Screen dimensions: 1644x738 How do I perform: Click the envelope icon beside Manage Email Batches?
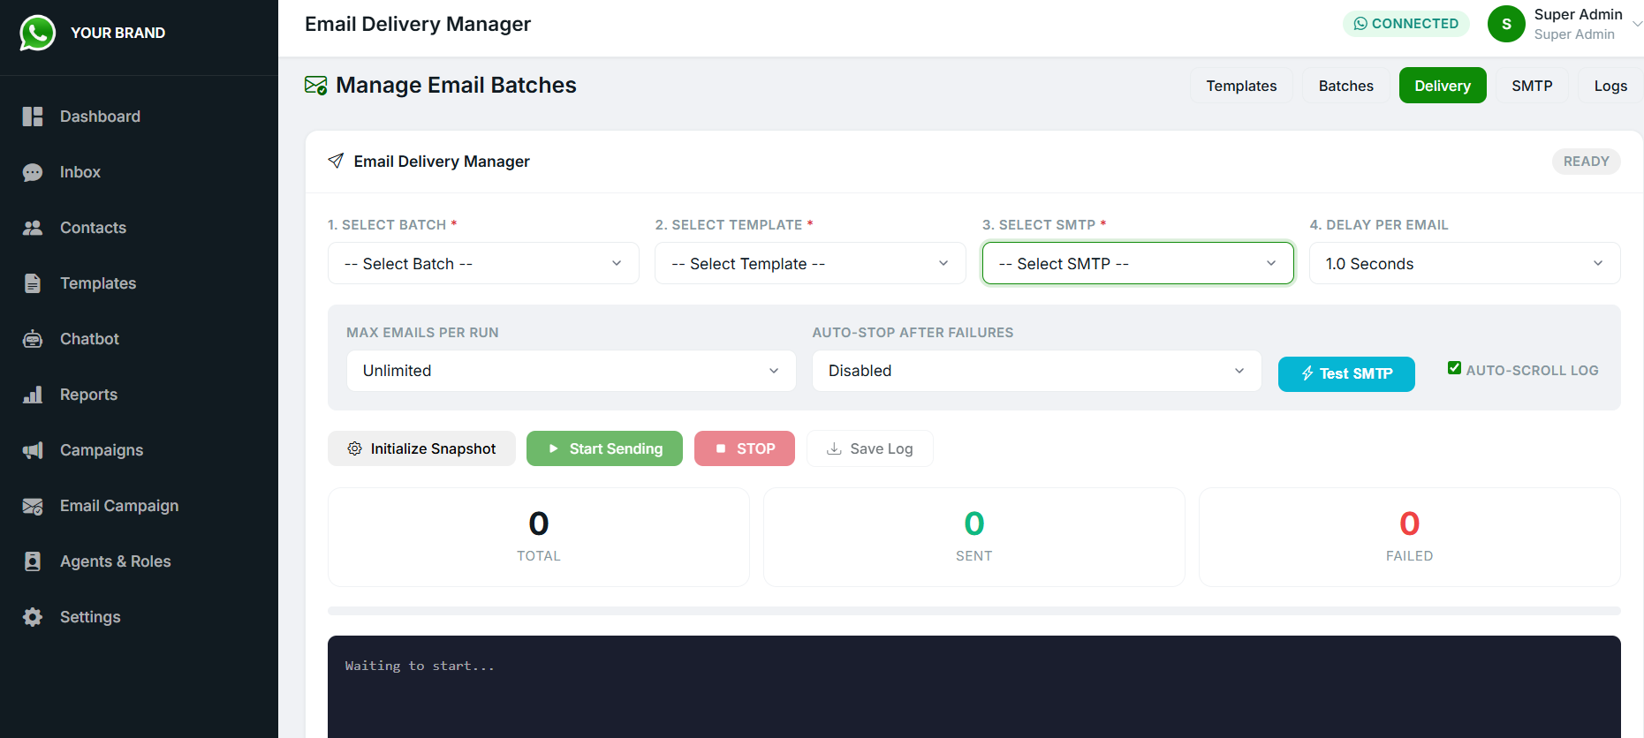tap(316, 85)
